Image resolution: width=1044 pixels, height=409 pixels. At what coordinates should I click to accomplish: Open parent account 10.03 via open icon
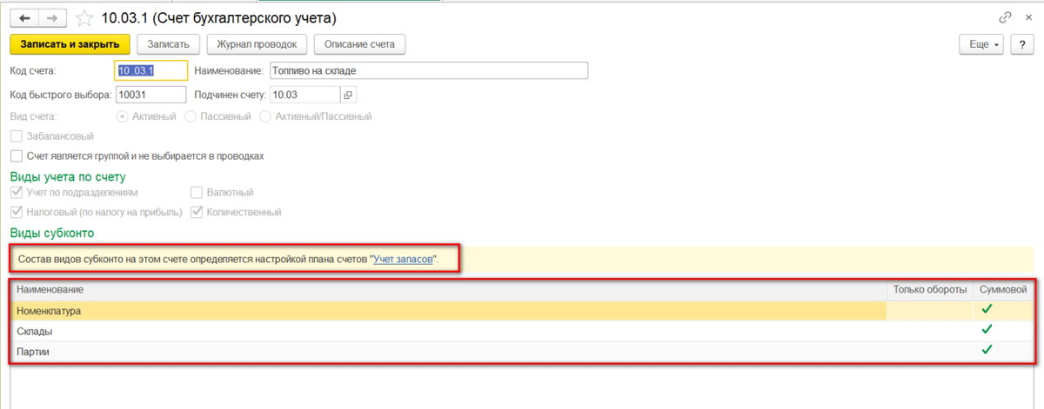(347, 95)
